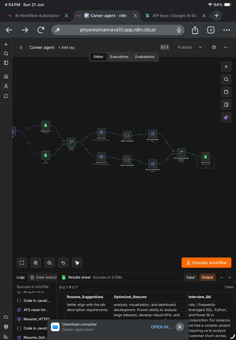Open workflow history clock icon
Screen dimensions: 236x340
[214, 47]
